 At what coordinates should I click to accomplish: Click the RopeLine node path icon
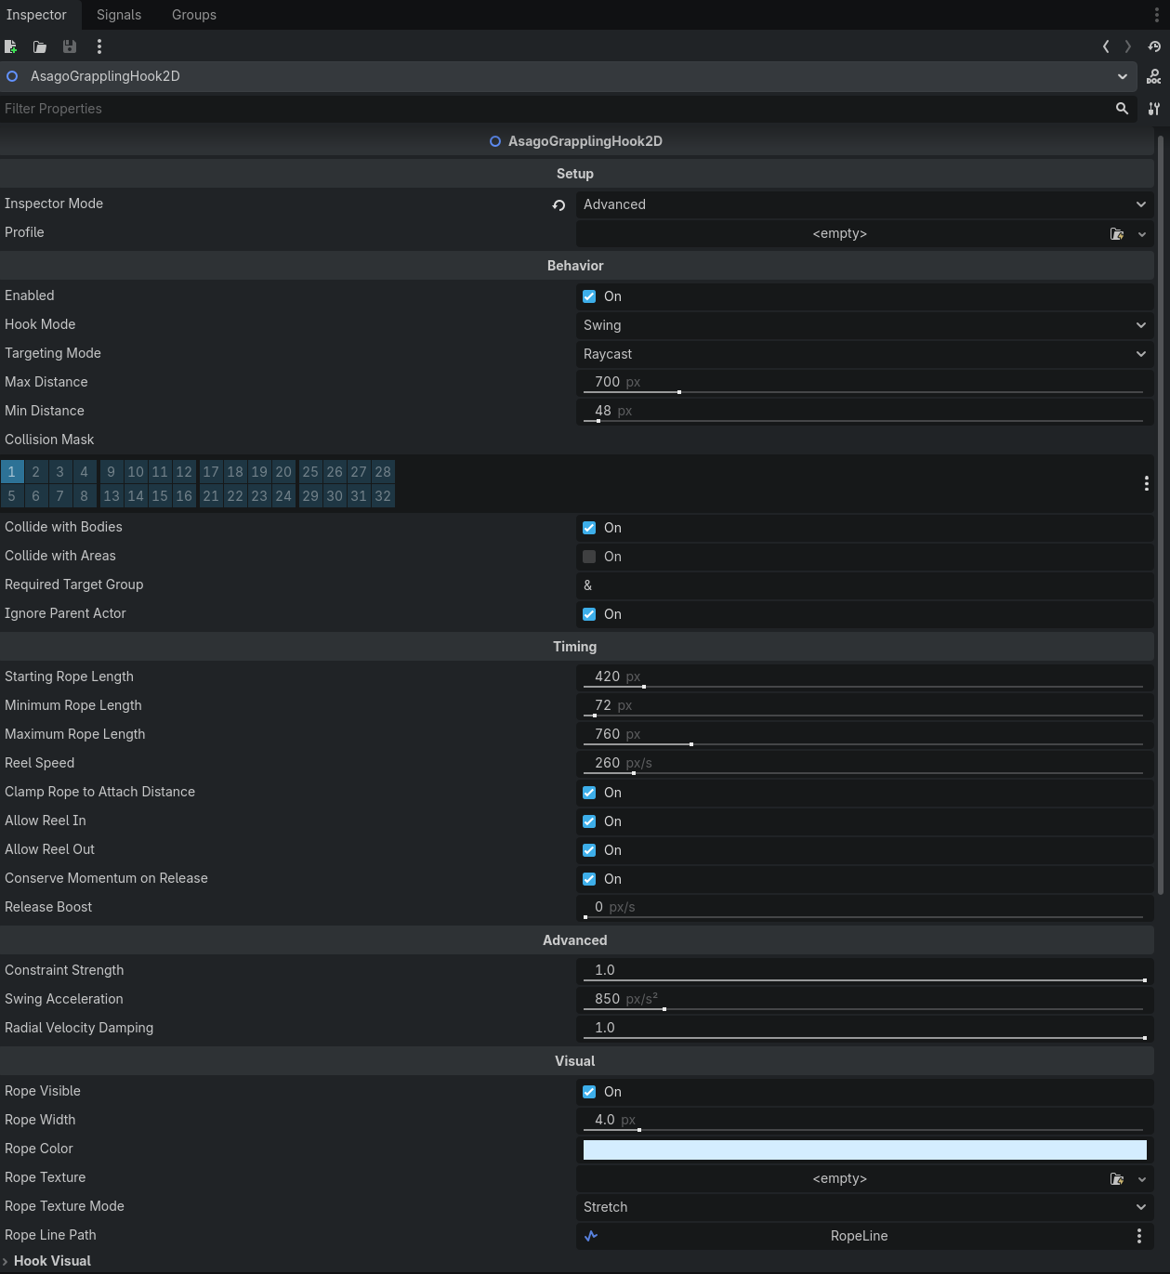591,1236
